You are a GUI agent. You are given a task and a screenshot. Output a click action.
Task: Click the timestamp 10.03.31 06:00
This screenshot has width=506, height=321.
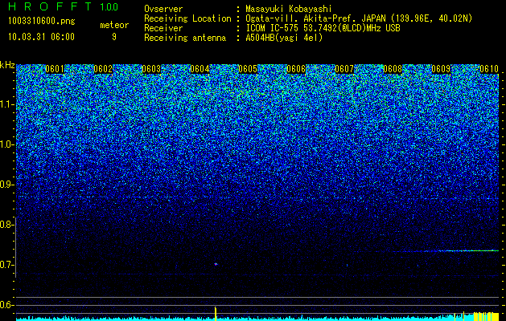pyautogui.click(x=41, y=37)
